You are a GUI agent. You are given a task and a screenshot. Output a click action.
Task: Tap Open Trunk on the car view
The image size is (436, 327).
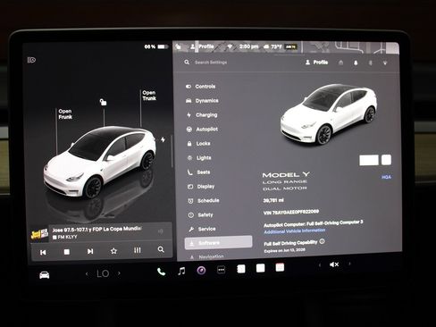point(149,96)
